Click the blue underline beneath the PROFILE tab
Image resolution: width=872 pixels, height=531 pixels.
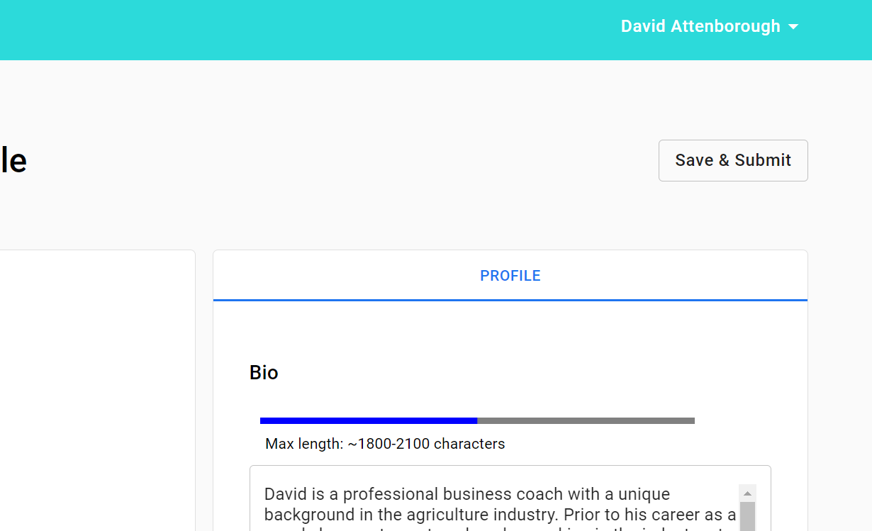(x=510, y=300)
